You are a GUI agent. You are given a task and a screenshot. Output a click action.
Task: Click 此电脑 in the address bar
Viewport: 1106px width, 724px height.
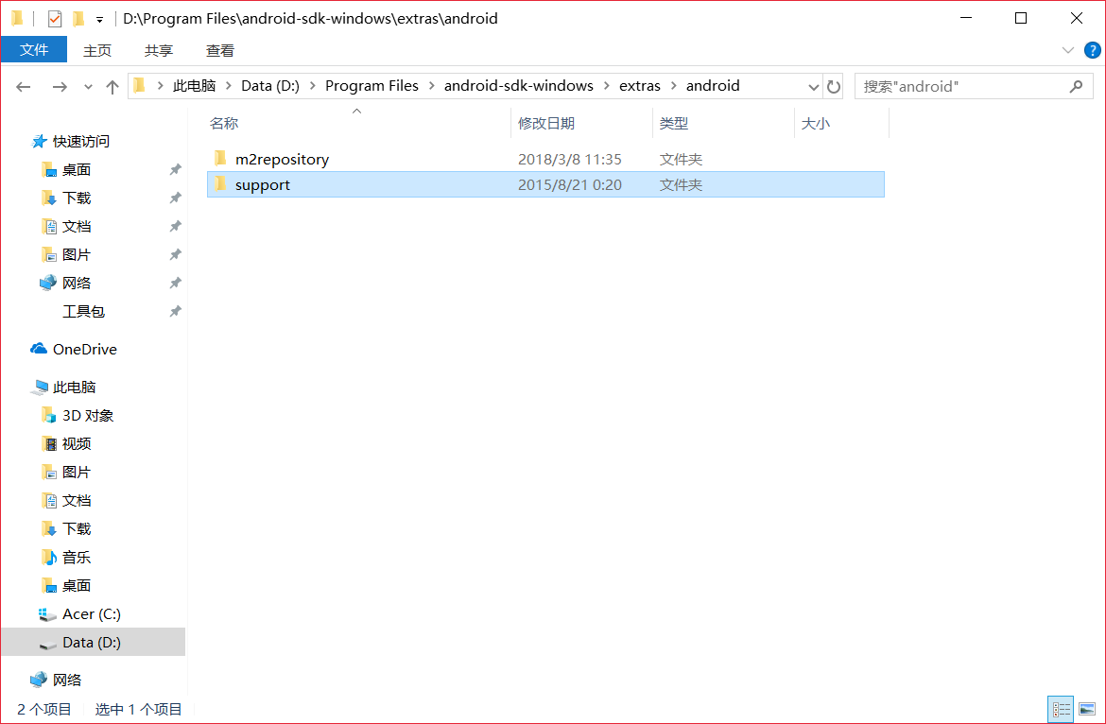point(194,86)
